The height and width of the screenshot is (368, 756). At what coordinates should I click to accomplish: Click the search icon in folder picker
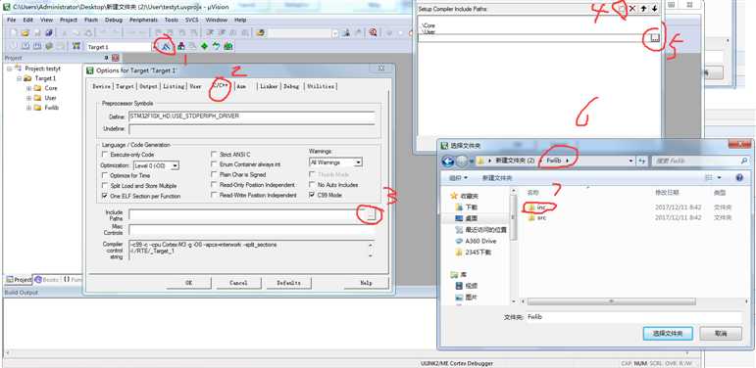pos(744,161)
